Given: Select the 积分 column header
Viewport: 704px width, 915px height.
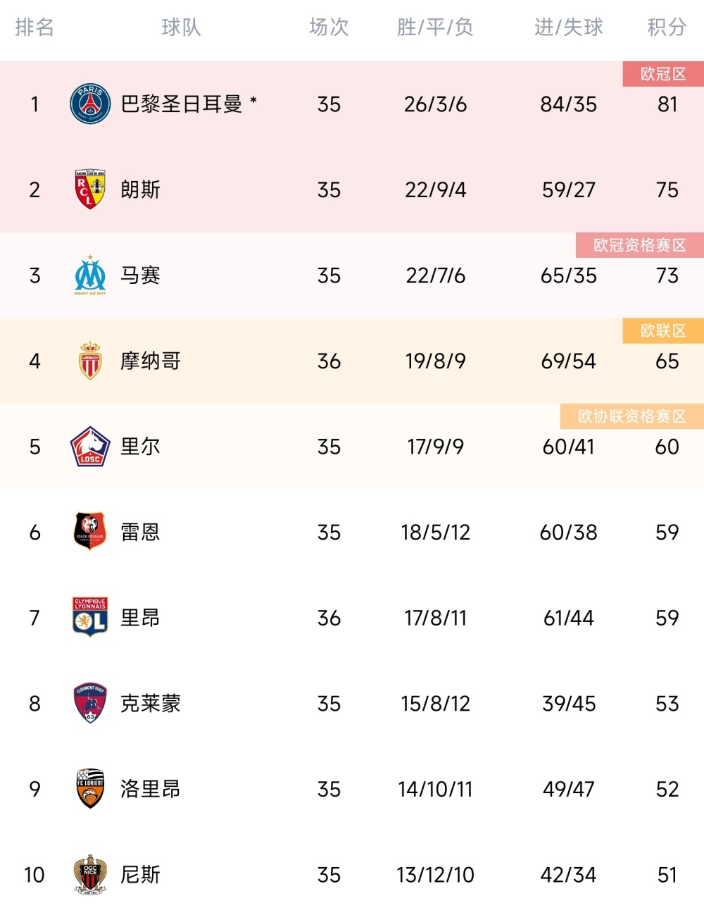Looking at the screenshot, I should click(x=667, y=27).
